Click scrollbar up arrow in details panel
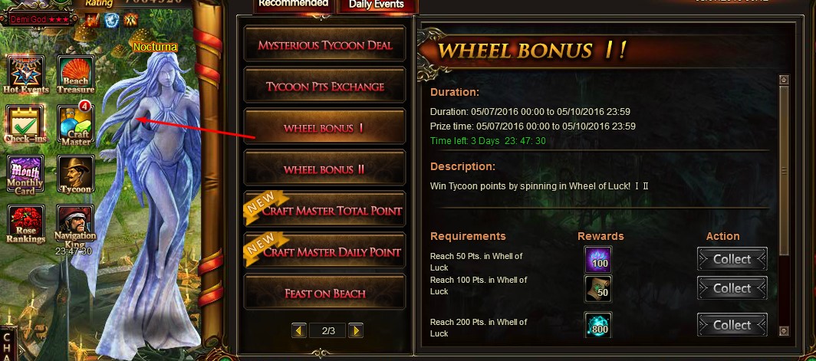This screenshot has width=816, height=361. [785, 80]
